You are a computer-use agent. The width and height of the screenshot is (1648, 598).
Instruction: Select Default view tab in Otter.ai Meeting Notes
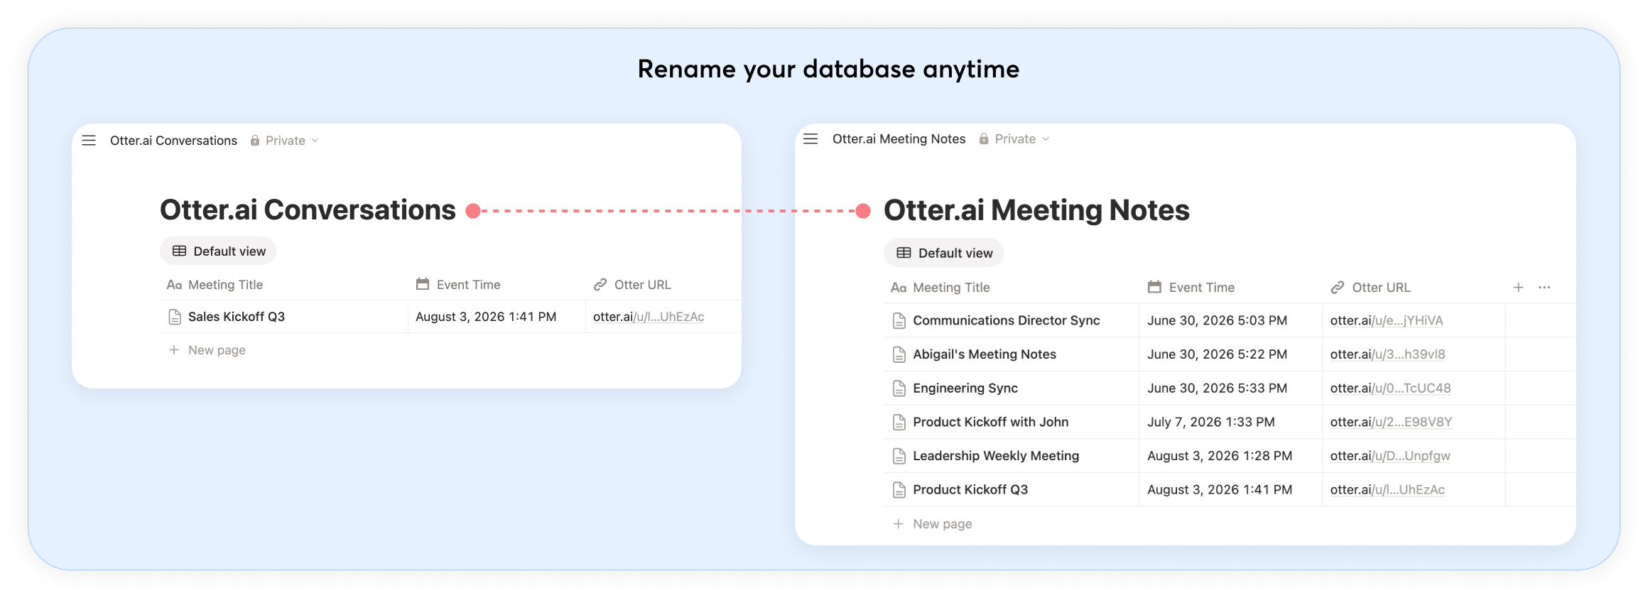point(944,253)
